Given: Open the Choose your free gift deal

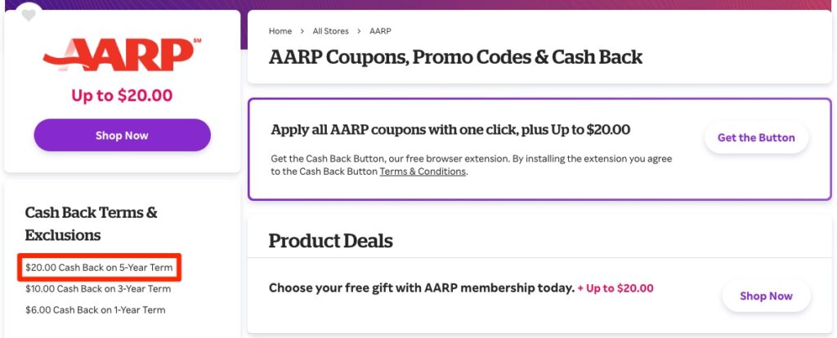Looking at the screenshot, I should [421, 288].
